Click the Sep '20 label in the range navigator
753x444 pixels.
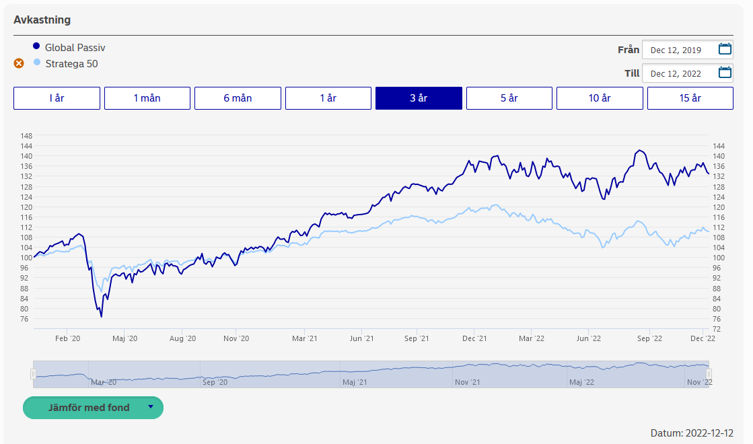coord(215,382)
